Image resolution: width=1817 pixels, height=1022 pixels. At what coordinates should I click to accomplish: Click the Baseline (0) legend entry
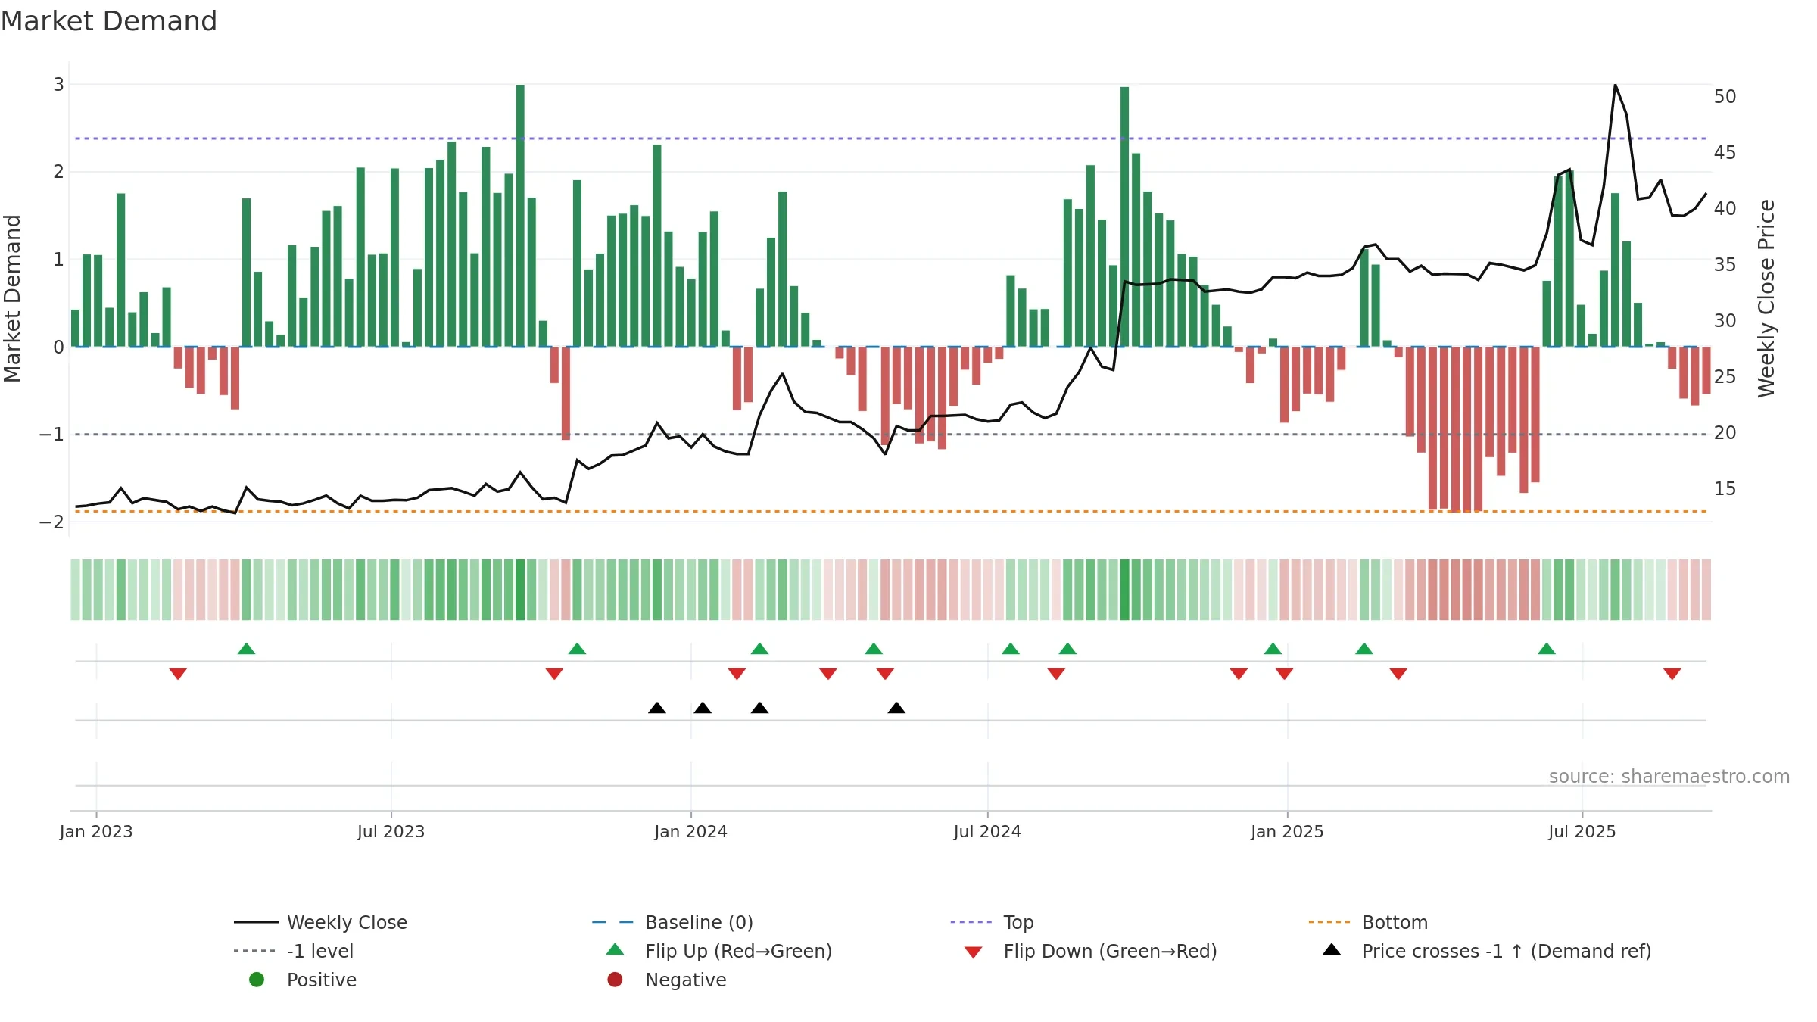[x=672, y=922]
